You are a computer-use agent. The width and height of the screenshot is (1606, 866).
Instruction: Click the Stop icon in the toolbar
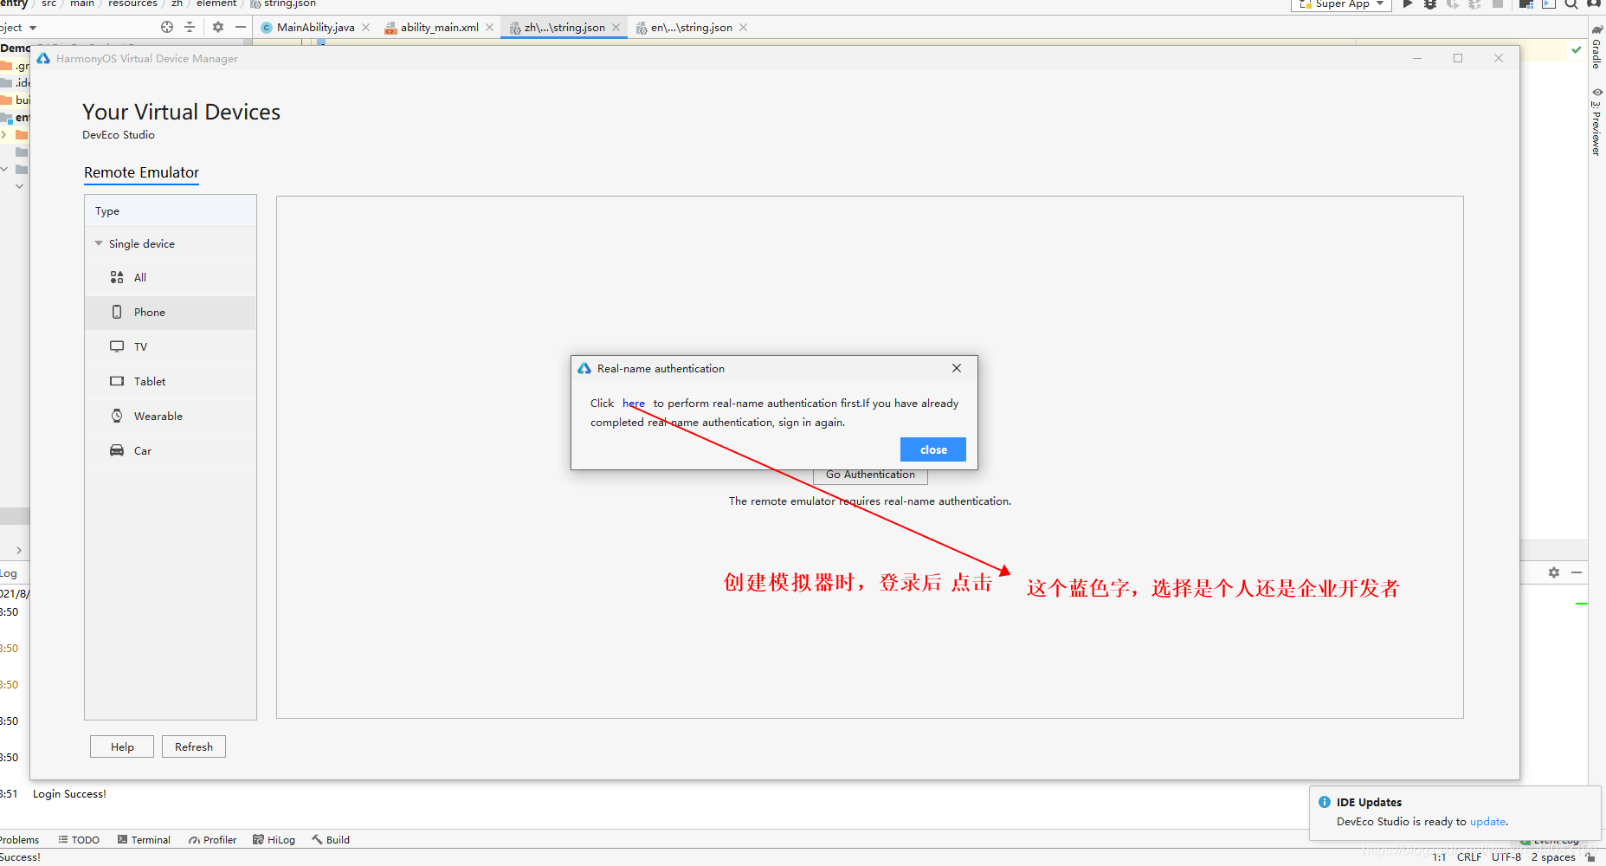point(1498,4)
